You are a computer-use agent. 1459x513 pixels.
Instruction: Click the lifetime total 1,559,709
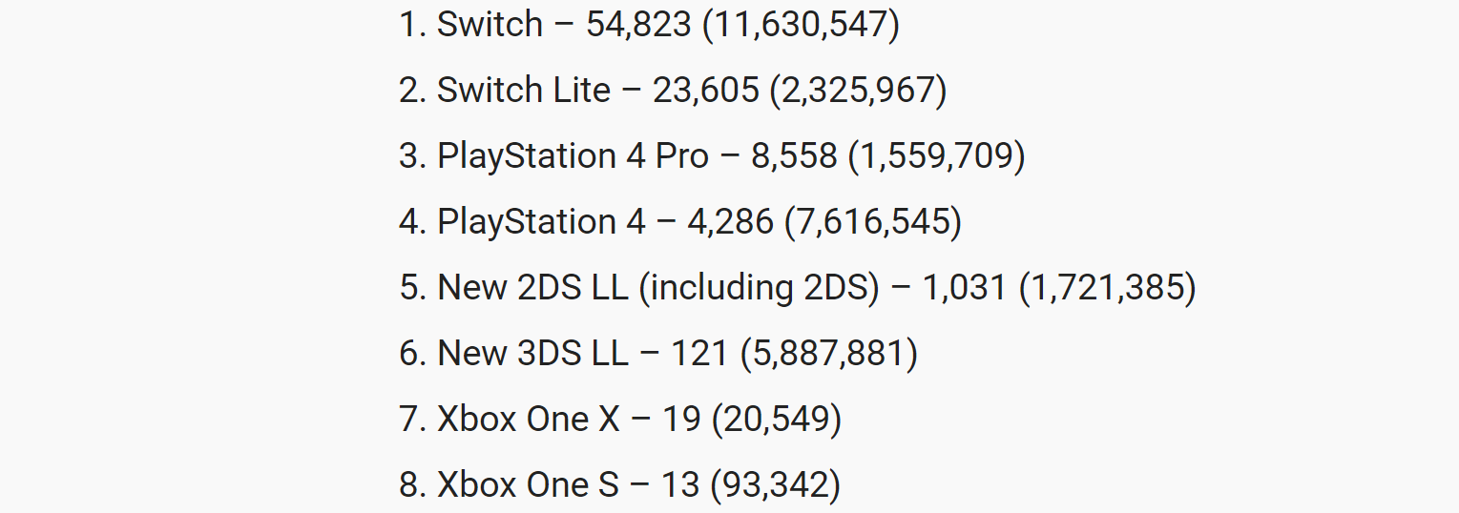[937, 157]
